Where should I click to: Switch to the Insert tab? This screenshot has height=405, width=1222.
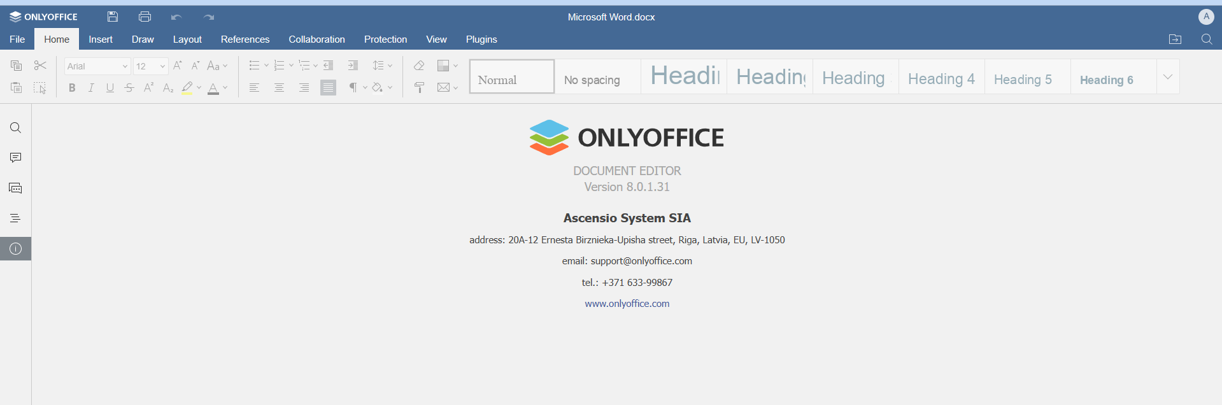click(101, 39)
